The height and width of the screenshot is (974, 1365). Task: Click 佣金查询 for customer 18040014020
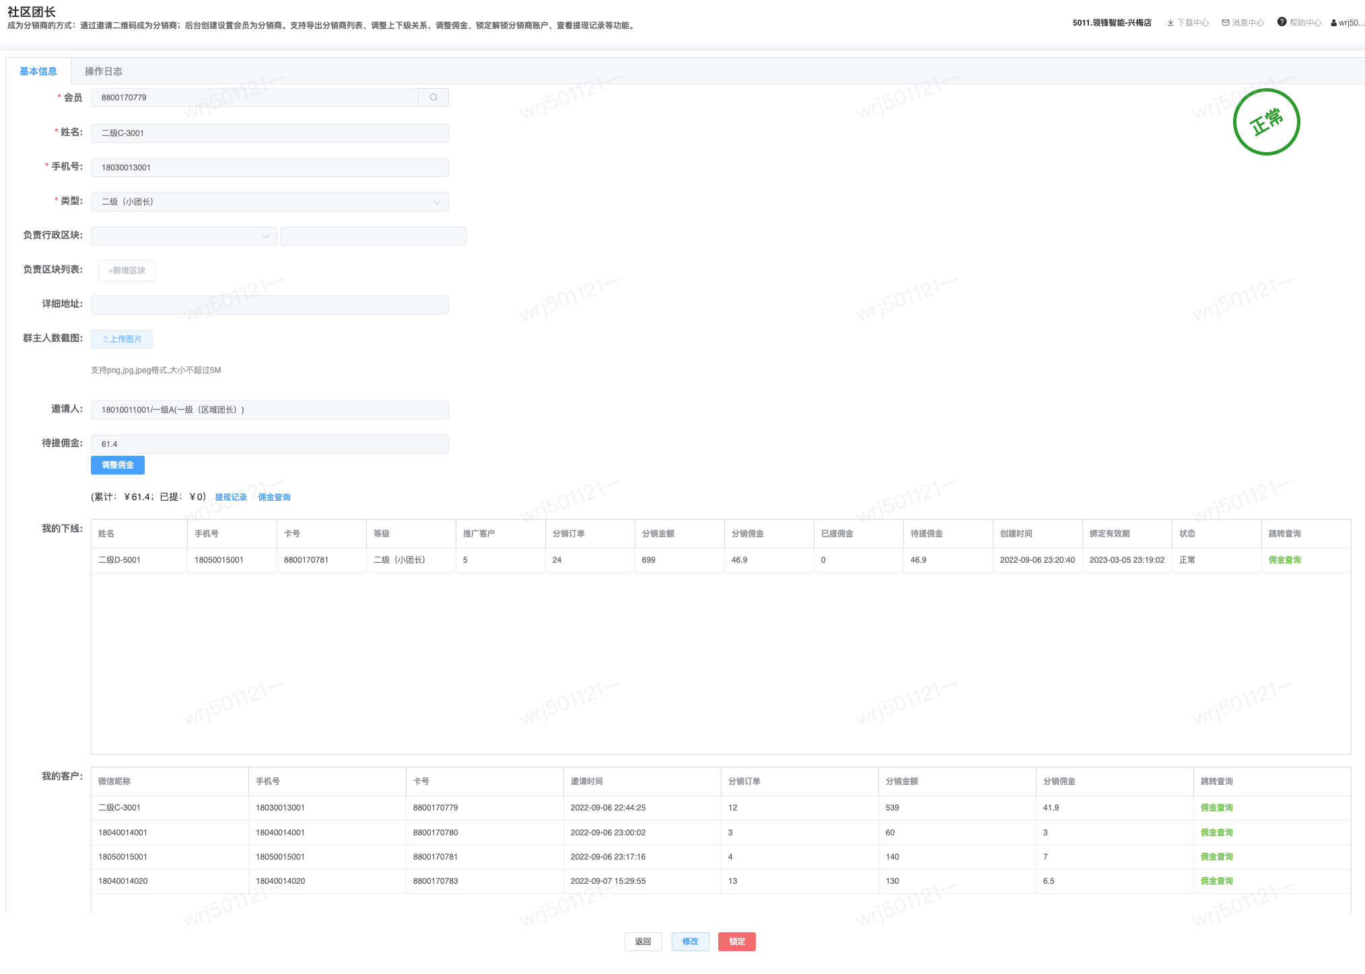[x=1216, y=881]
